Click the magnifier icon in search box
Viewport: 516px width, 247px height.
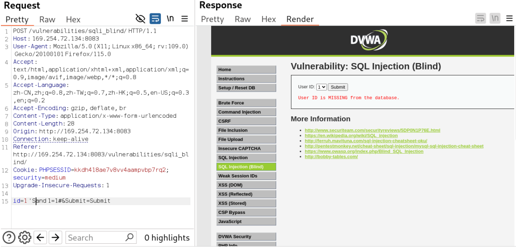(x=130, y=237)
